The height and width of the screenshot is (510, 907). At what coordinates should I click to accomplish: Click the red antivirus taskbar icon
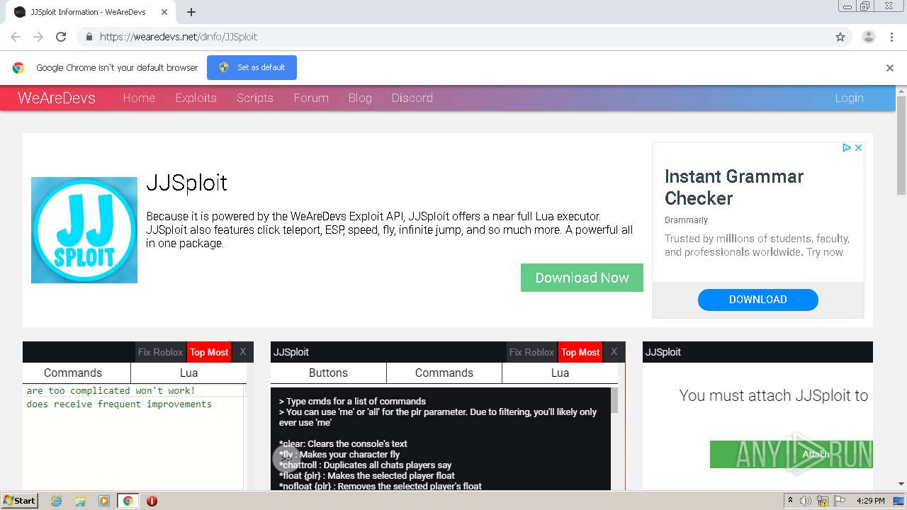152,501
